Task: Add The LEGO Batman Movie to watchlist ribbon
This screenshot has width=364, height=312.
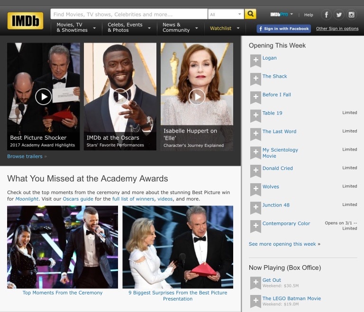Action: click(255, 301)
